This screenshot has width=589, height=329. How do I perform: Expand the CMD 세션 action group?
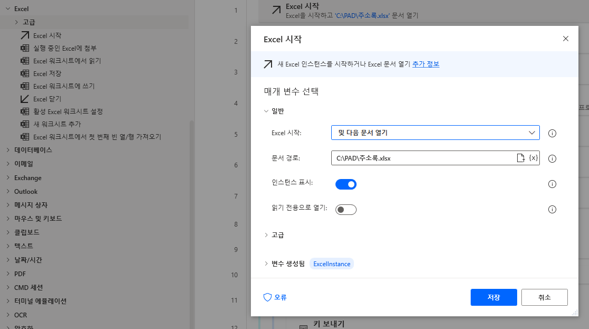point(8,287)
